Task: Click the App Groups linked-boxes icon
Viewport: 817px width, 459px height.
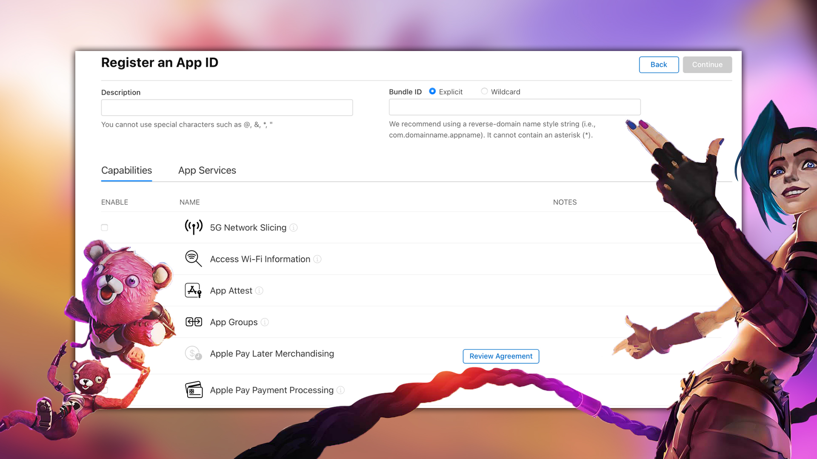Action: (194, 322)
